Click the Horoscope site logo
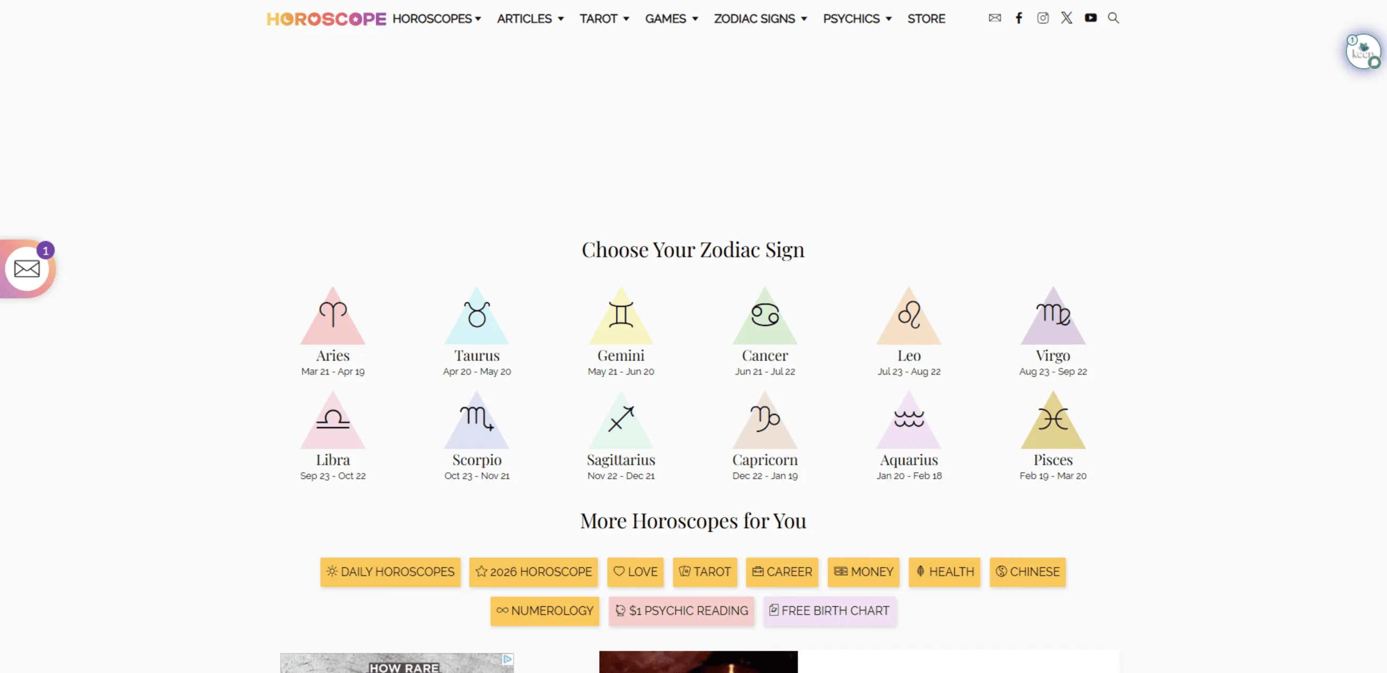1387x673 pixels. (x=326, y=19)
